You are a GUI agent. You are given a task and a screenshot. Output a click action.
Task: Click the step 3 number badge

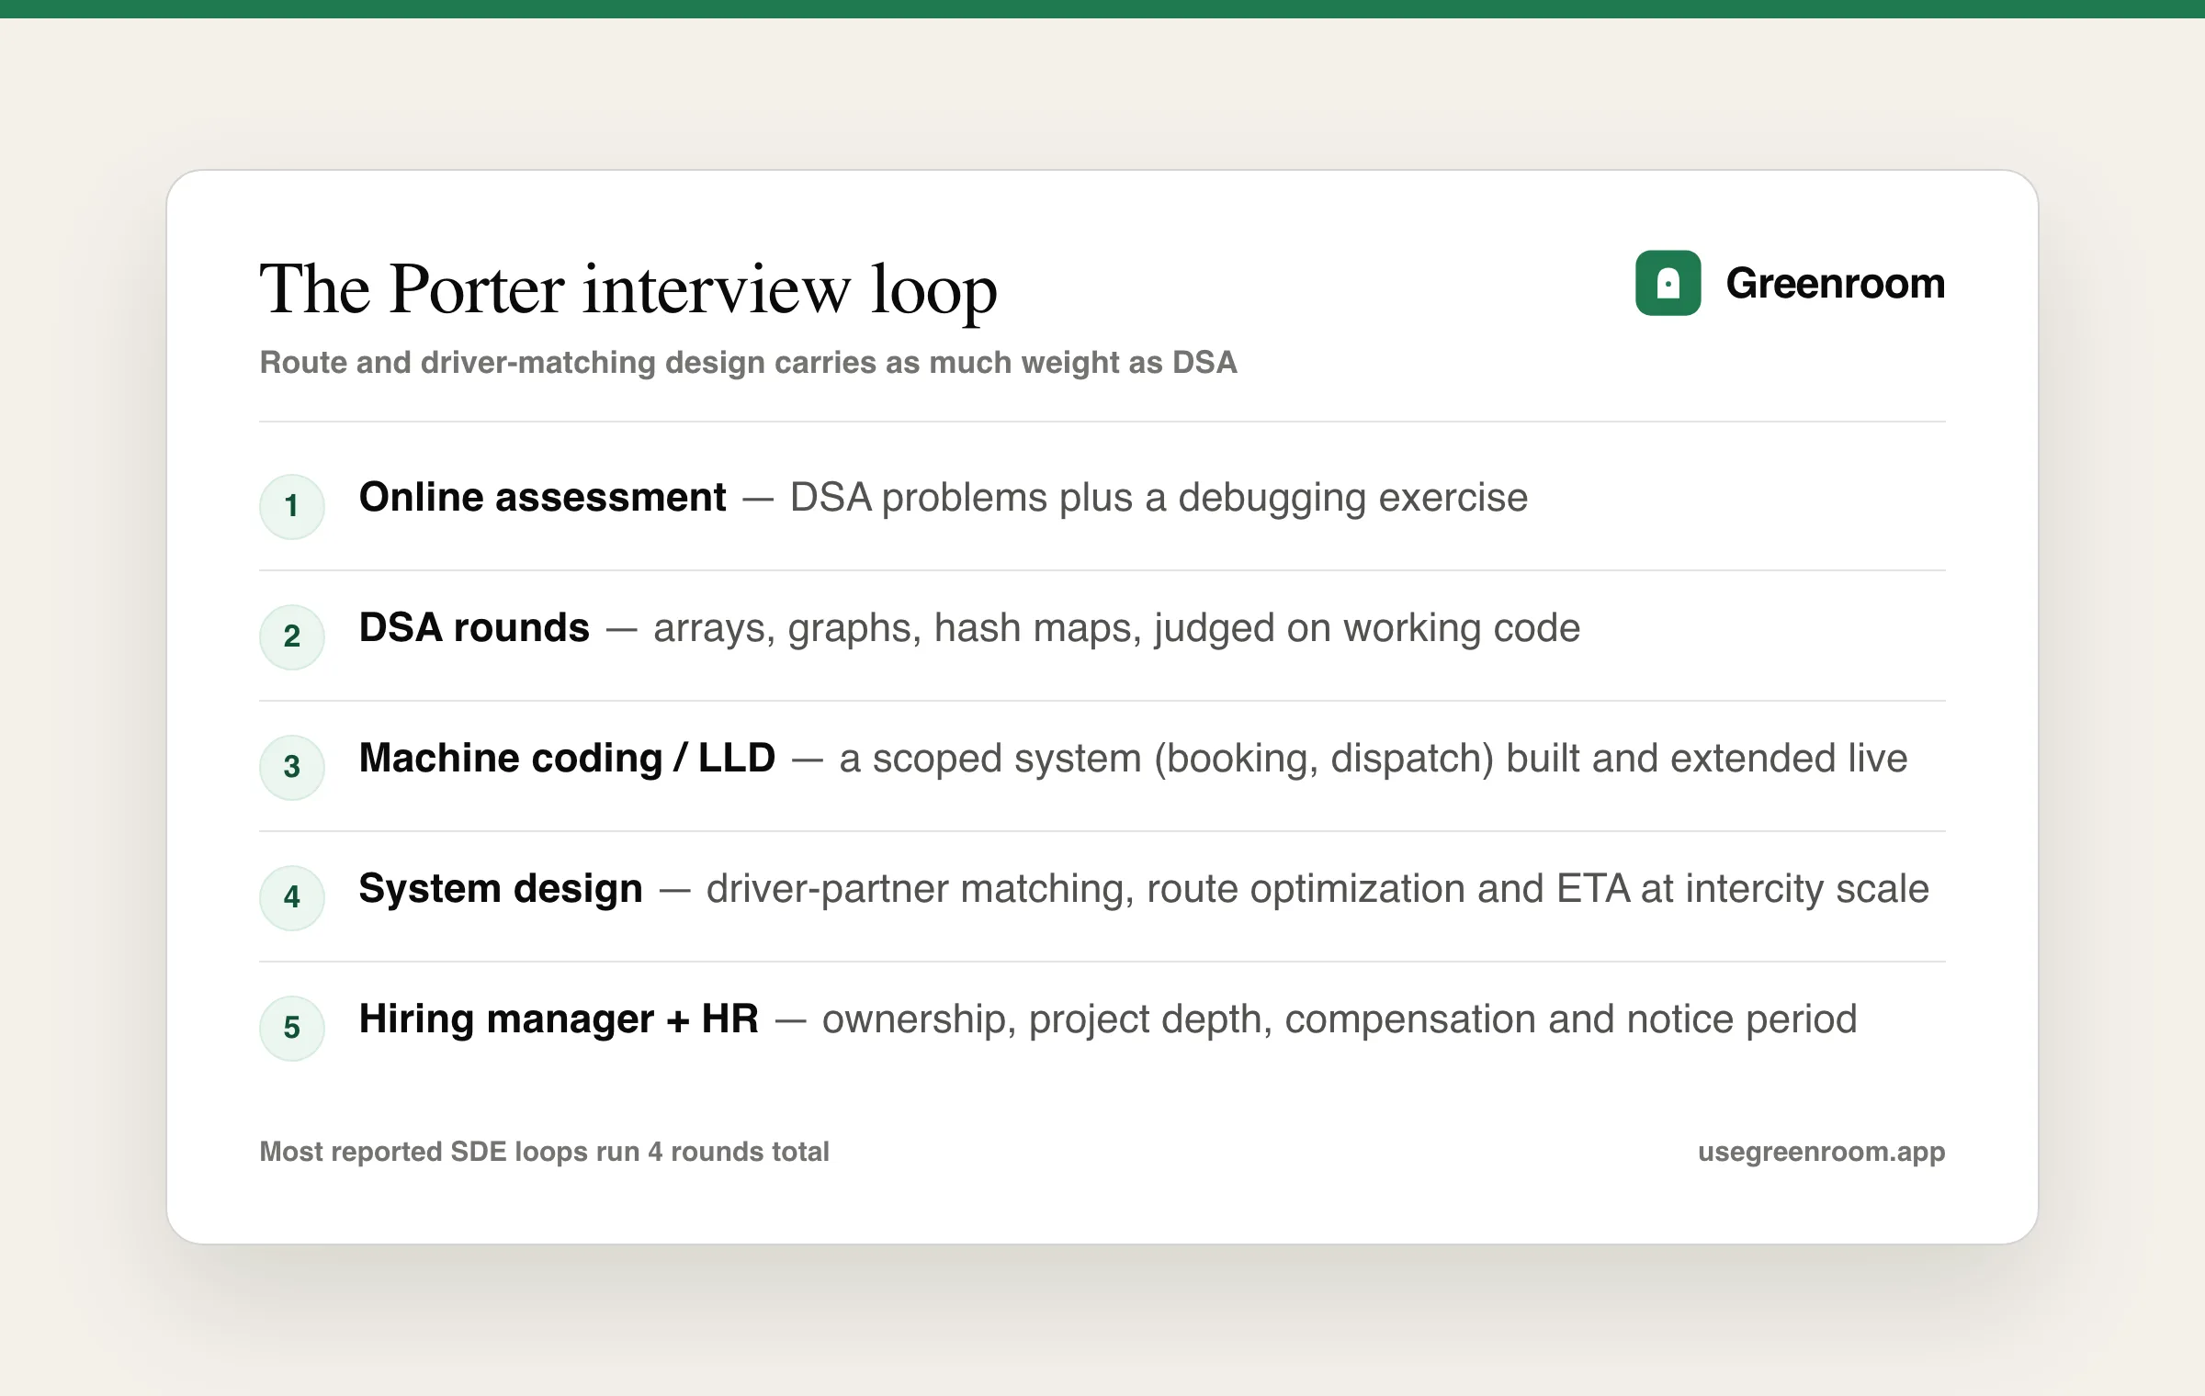click(292, 767)
